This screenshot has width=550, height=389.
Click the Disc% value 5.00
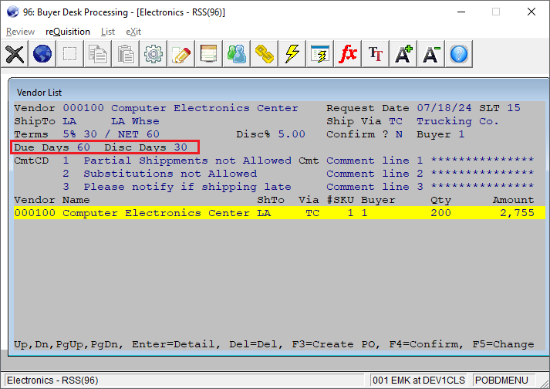[292, 134]
